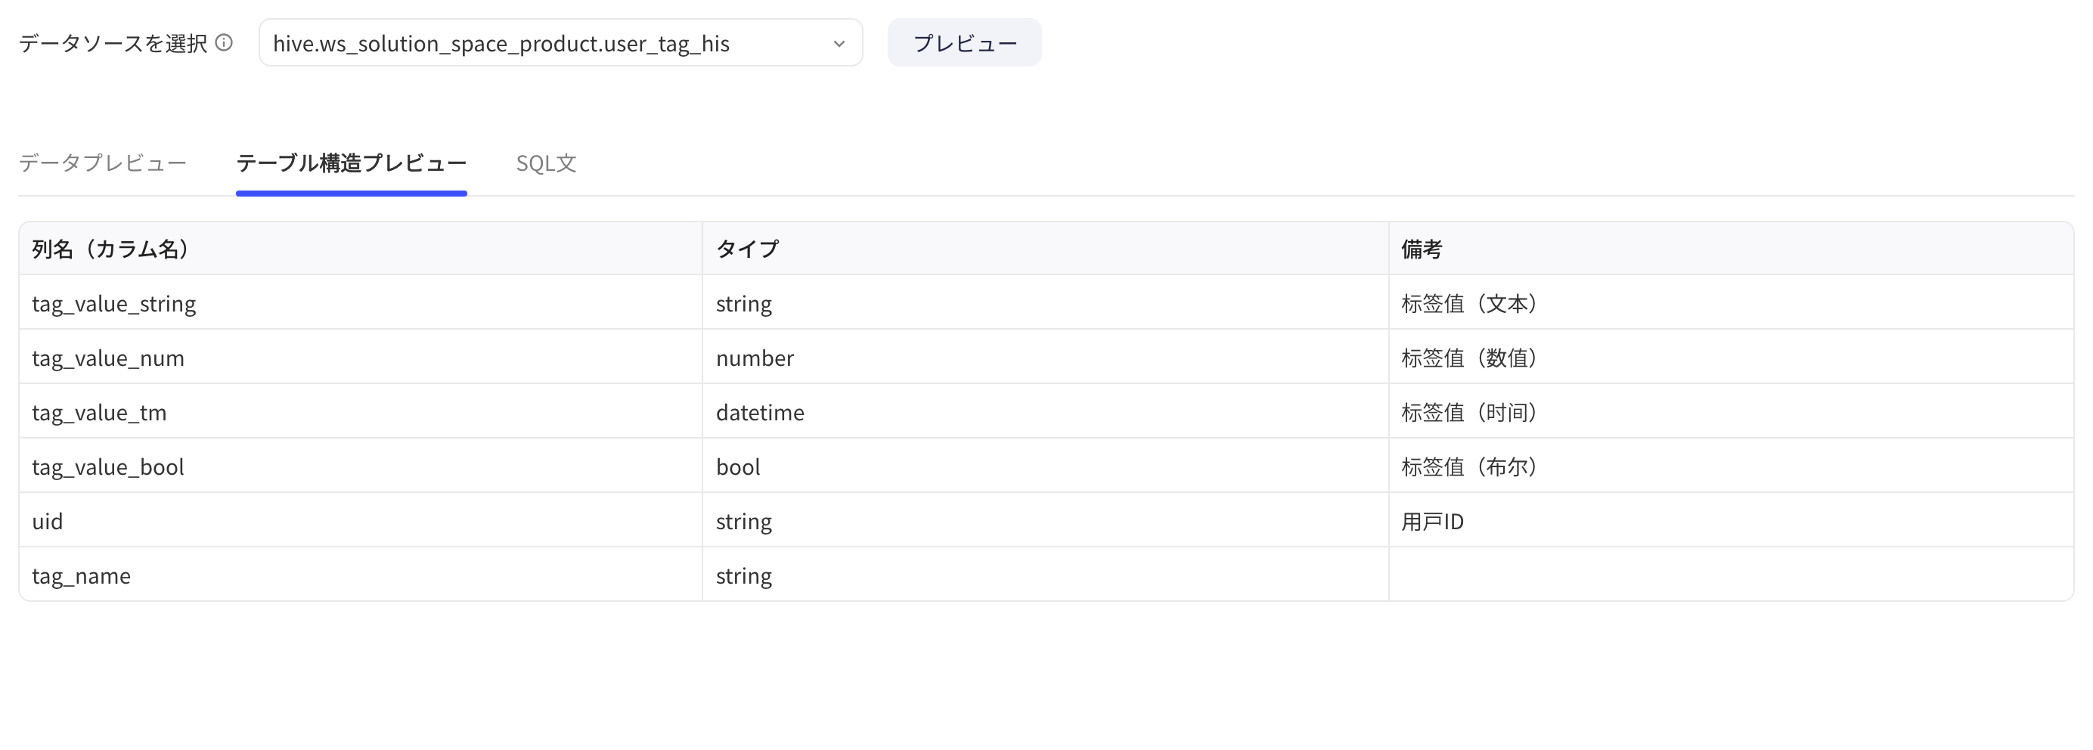Open the SQL文 tab

pos(546,163)
